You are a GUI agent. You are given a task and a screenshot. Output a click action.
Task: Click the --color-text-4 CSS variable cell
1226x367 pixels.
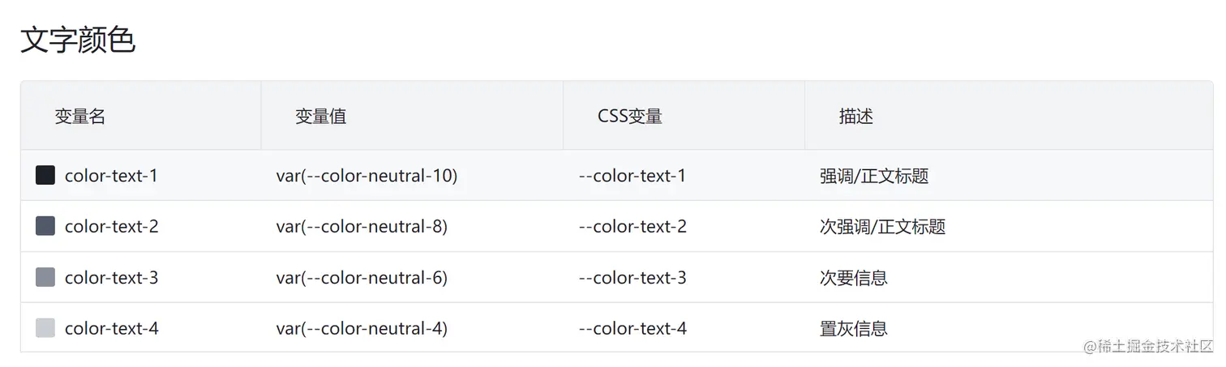tap(632, 328)
